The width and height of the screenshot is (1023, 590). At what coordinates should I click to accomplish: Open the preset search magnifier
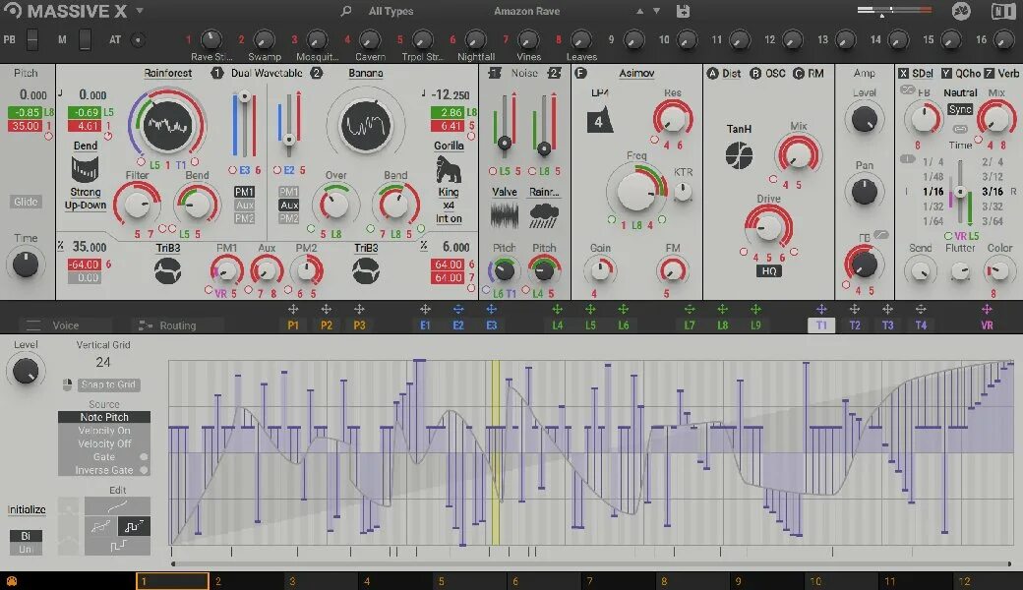pyautogui.click(x=346, y=11)
